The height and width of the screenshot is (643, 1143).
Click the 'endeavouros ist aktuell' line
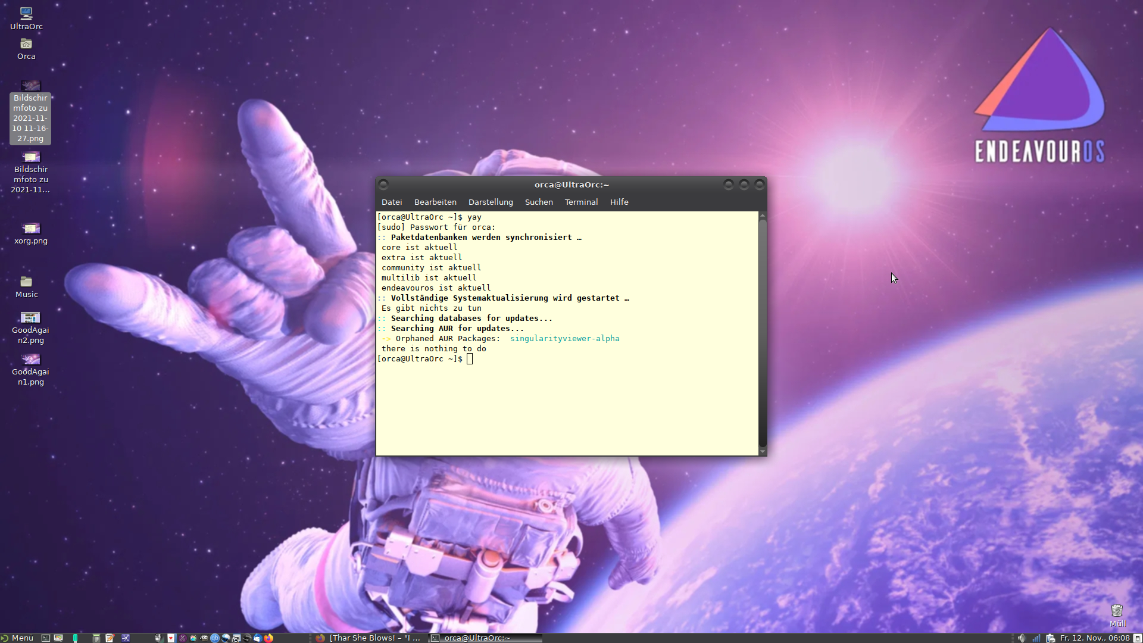pos(436,288)
